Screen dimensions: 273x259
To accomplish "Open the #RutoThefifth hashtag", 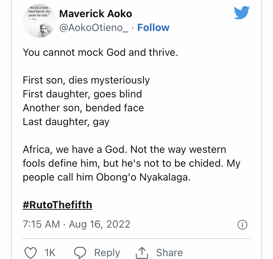I will (x=57, y=205).
